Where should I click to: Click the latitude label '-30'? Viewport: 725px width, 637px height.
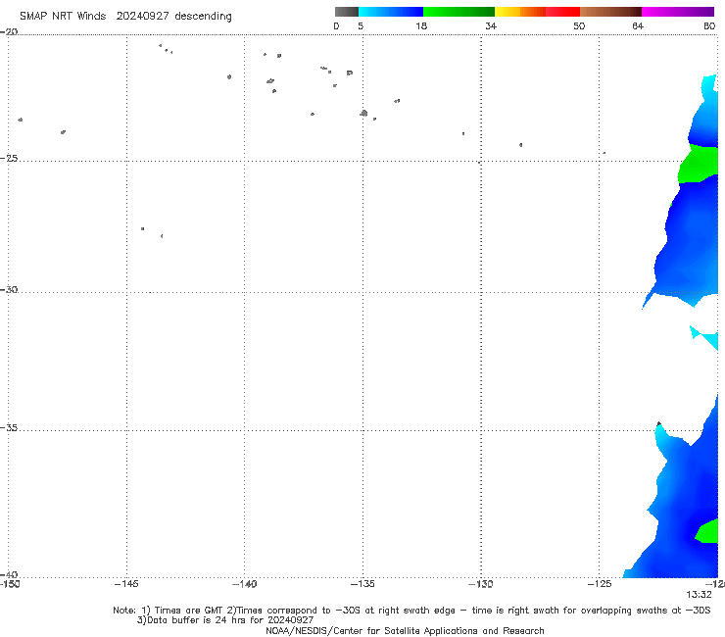point(9,289)
